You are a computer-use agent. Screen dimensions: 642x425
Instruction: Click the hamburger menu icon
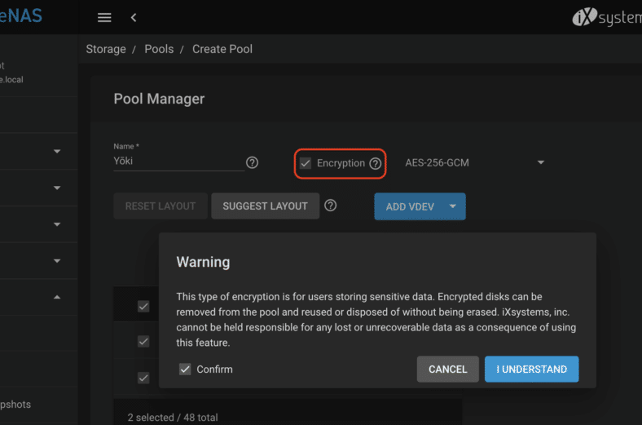point(103,17)
